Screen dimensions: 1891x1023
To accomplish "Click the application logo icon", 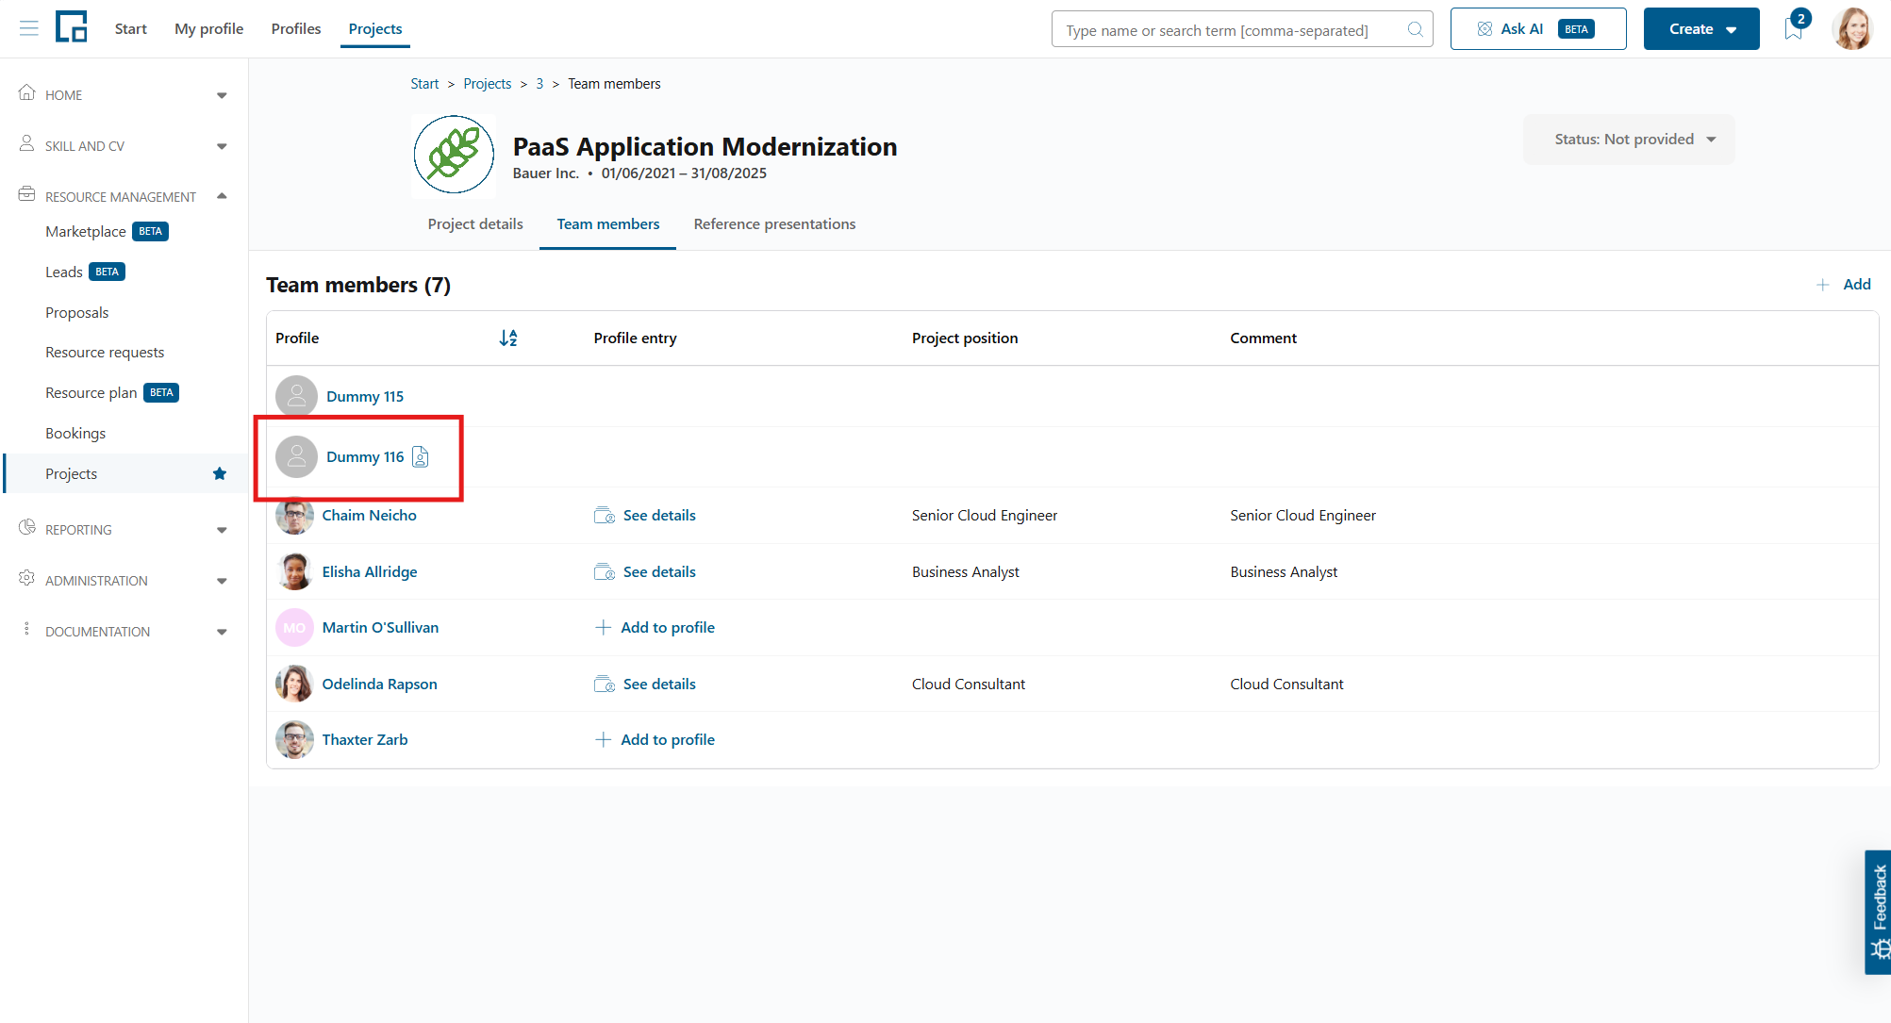I will click(x=72, y=27).
